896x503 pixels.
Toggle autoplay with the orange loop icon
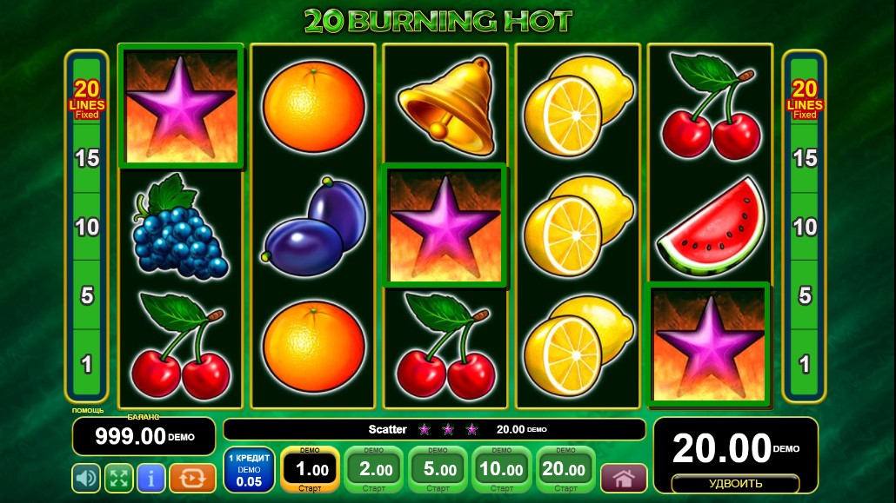pyautogui.click(x=192, y=478)
